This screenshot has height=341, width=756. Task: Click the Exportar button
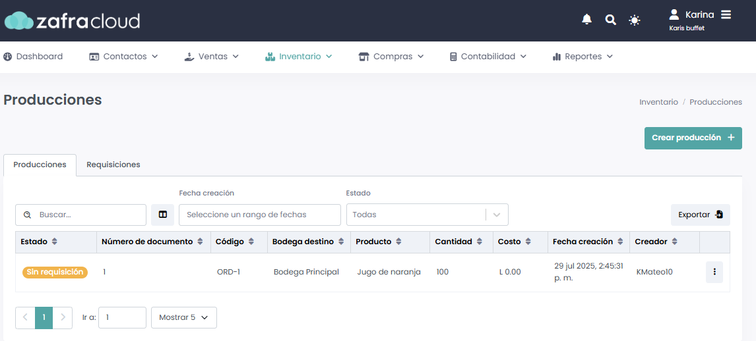(700, 215)
